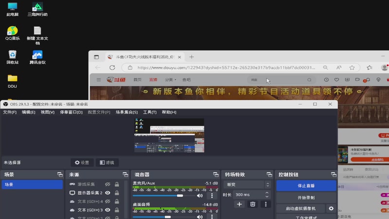
Task: Click the OBS preview thumbnail
Action: tap(169, 135)
